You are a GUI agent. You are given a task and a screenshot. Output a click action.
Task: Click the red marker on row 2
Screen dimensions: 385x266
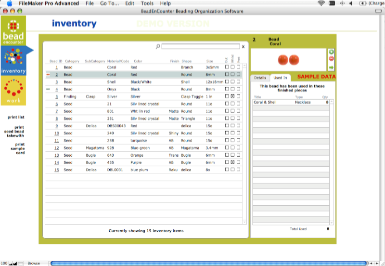click(x=48, y=75)
